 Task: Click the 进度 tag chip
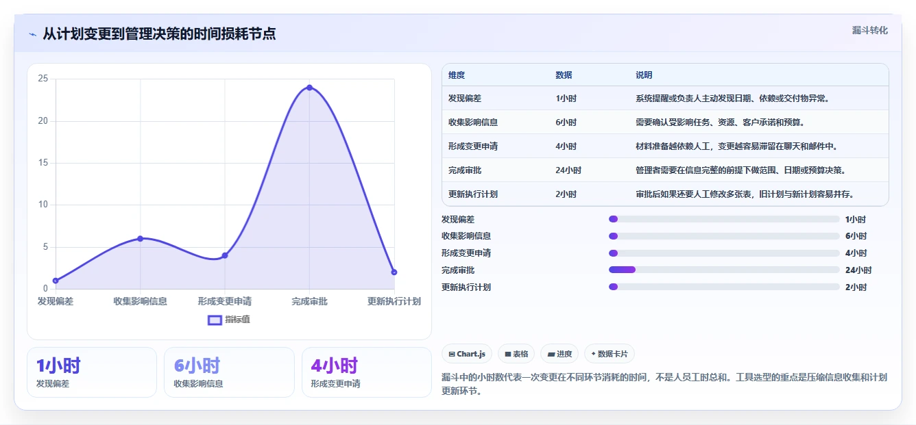click(559, 354)
